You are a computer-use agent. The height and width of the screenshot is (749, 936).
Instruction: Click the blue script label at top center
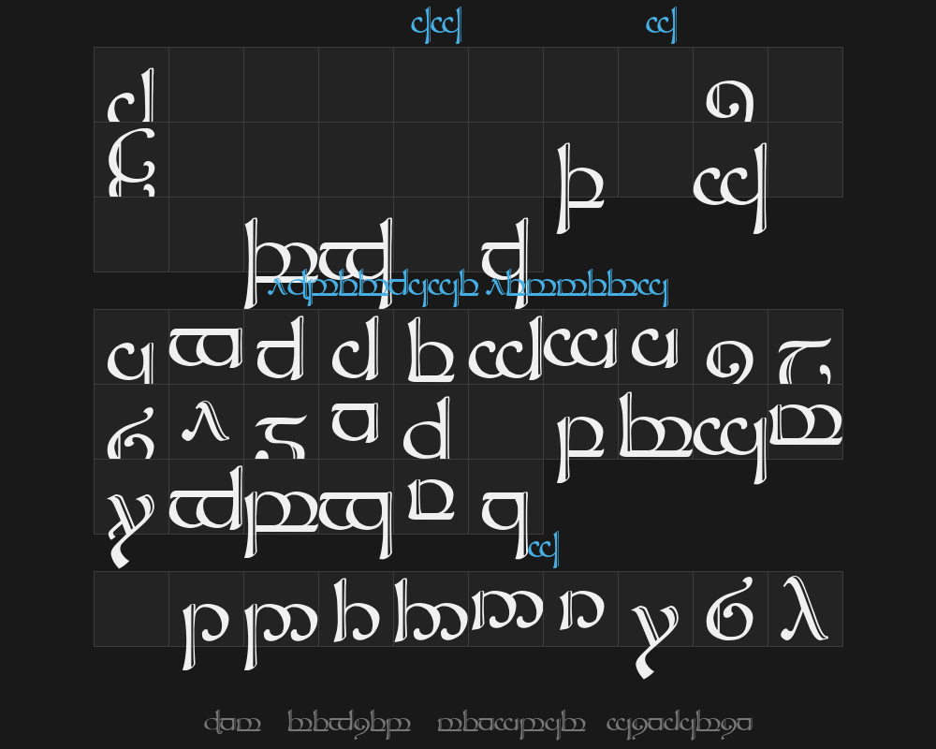coord(436,25)
